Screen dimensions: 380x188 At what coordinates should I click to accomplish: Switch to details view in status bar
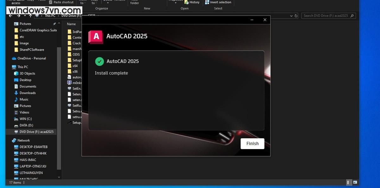coord(348,182)
